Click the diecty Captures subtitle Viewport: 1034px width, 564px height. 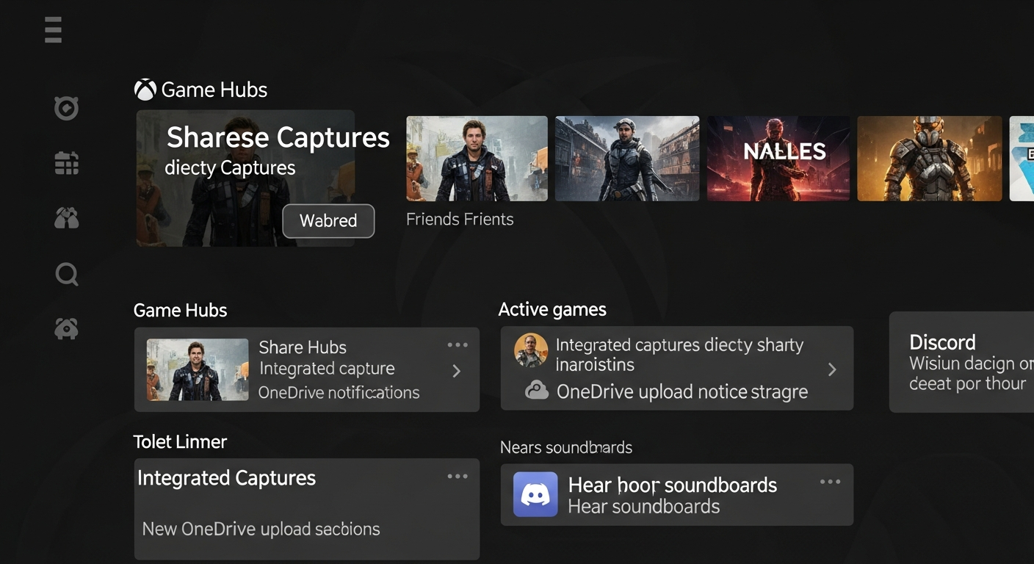coord(230,167)
